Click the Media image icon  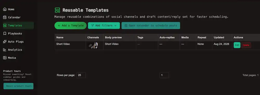click(5, 58)
